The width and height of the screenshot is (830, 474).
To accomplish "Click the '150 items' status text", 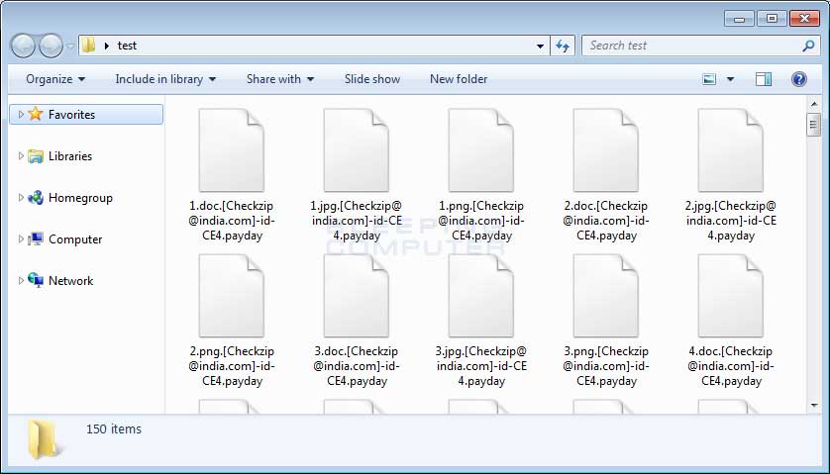I will point(114,429).
